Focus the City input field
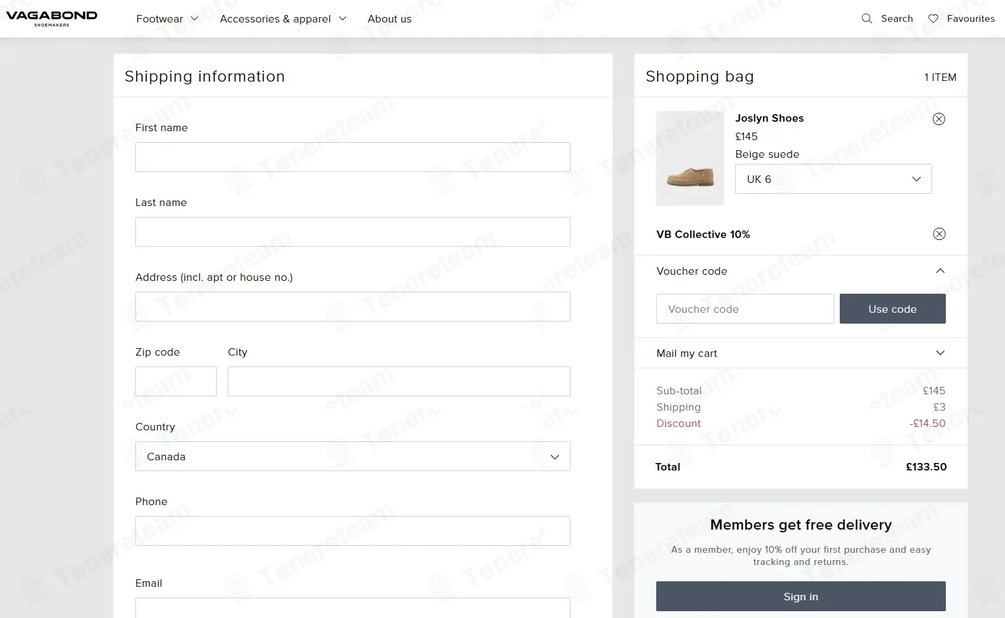1005x618 pixels. click(399, 381)
